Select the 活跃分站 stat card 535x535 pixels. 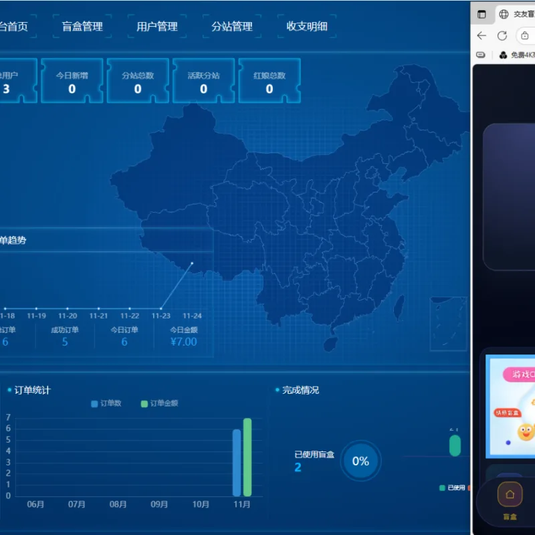click(x=204, y=81)
